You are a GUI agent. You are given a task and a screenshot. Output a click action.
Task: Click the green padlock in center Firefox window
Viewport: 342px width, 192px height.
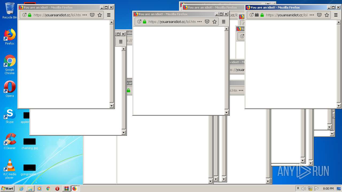pos(145,22)
